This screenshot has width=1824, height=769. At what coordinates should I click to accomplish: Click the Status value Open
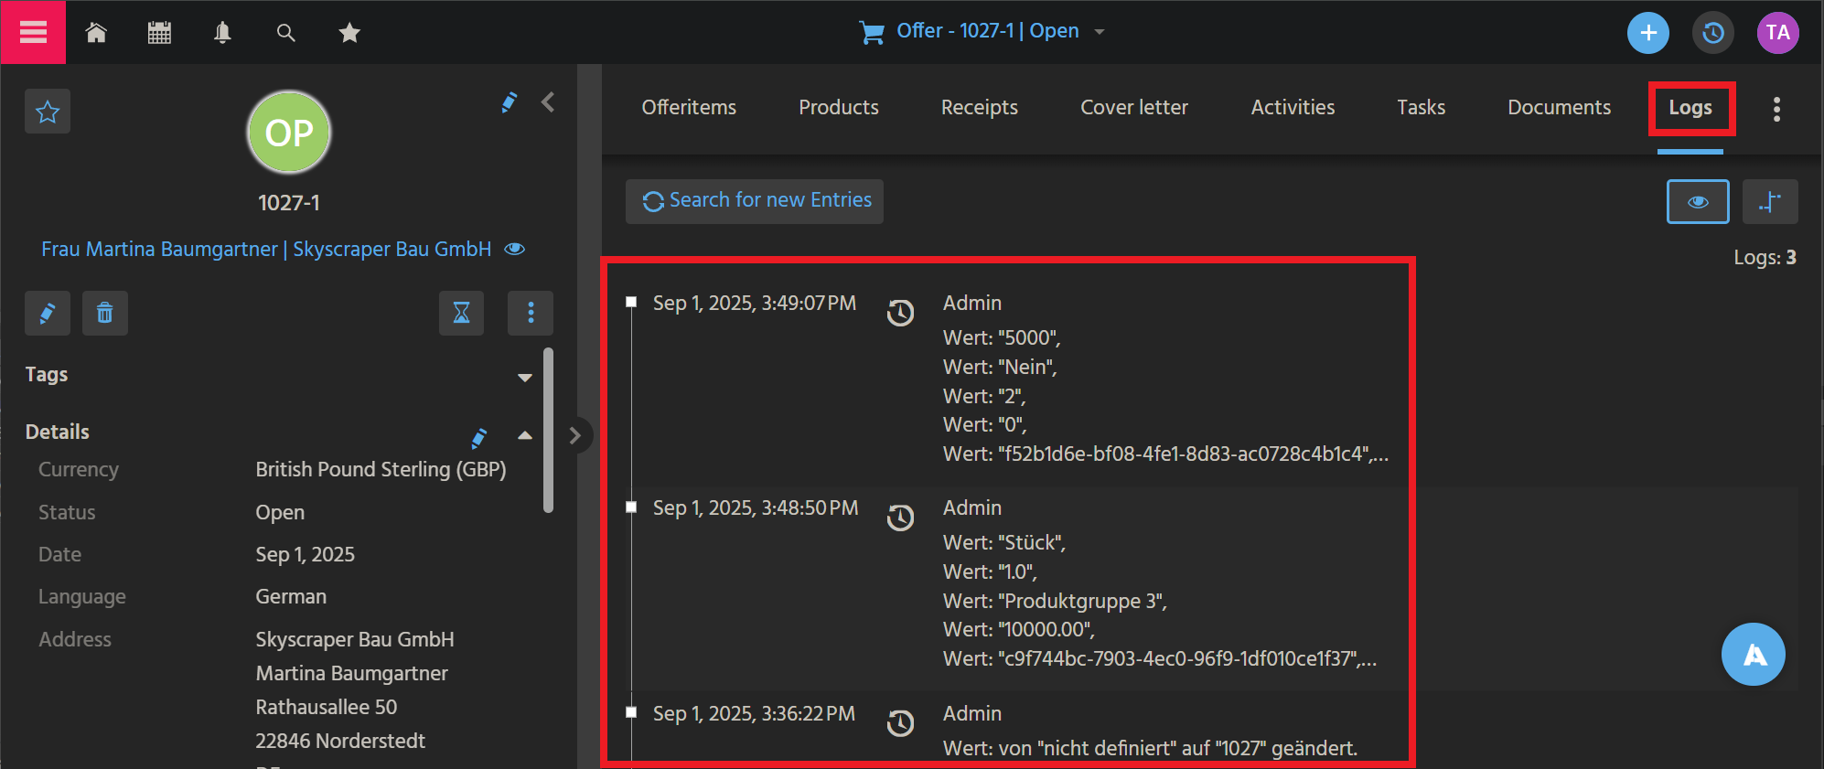280,512
